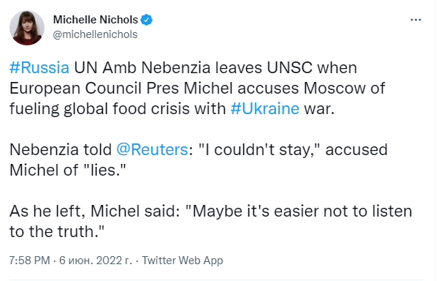Click the blue verified badge icon
The width and height of the screenshot is (444, 281).
[147, 20]
